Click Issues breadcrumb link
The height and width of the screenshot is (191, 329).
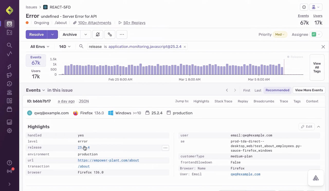pyautogui.click(x=31, y=7)
